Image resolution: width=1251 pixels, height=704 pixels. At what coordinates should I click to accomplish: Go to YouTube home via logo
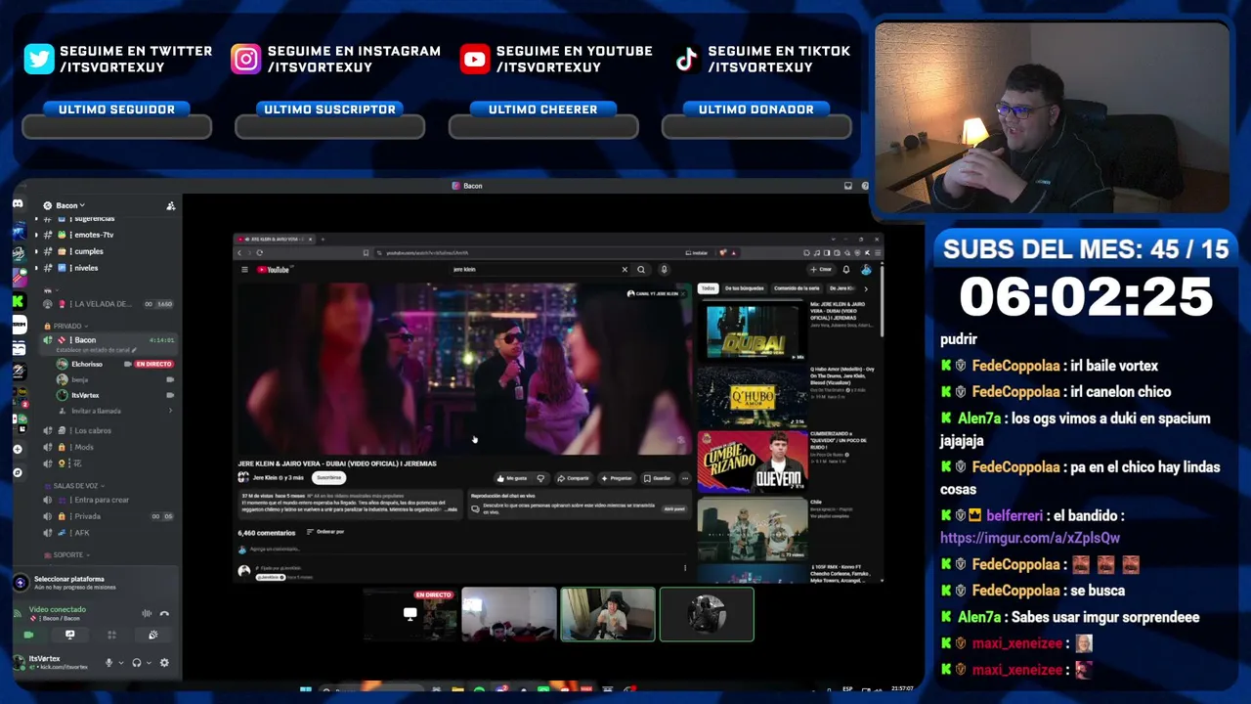pyautogui.click(x=273, y=270)
